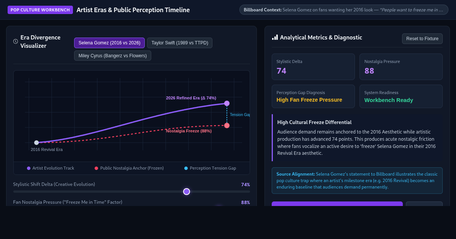Switch to Miley Cyrus (Bangerz vs Flowers)
The image size is (456, 239).
point(112,56)
